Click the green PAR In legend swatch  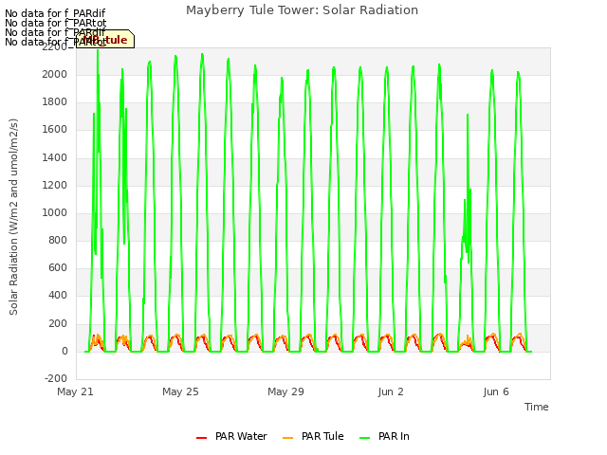click(364, 438)
